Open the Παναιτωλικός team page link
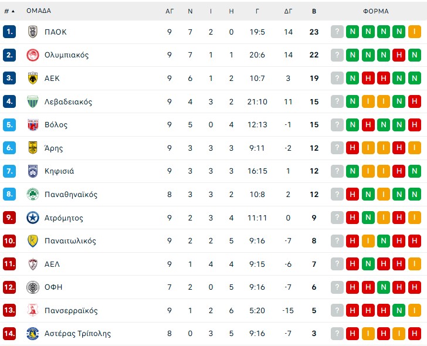The height and width of the screenshot is (346, 427). [x=70, y=241]
